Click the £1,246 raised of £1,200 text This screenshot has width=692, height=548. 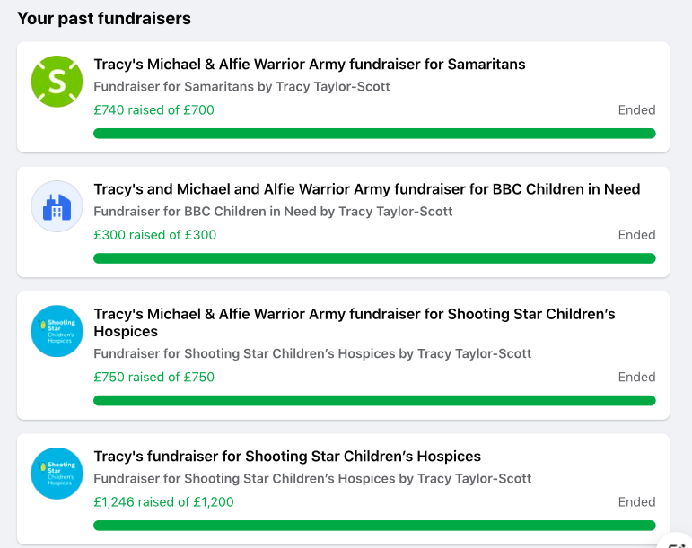pyautogui.click(x=163, y=501)
